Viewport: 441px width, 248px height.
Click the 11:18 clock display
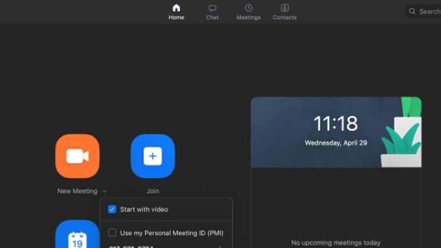pos(336,123)
